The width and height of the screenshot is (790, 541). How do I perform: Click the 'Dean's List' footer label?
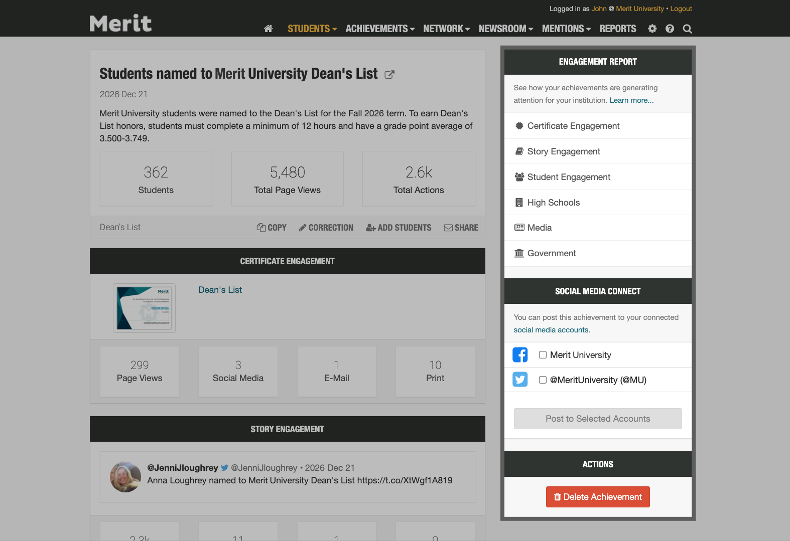[x=120, y=227]
